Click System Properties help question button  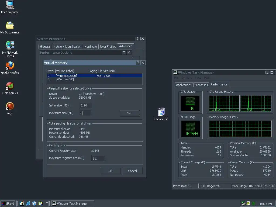click(137, 39)
